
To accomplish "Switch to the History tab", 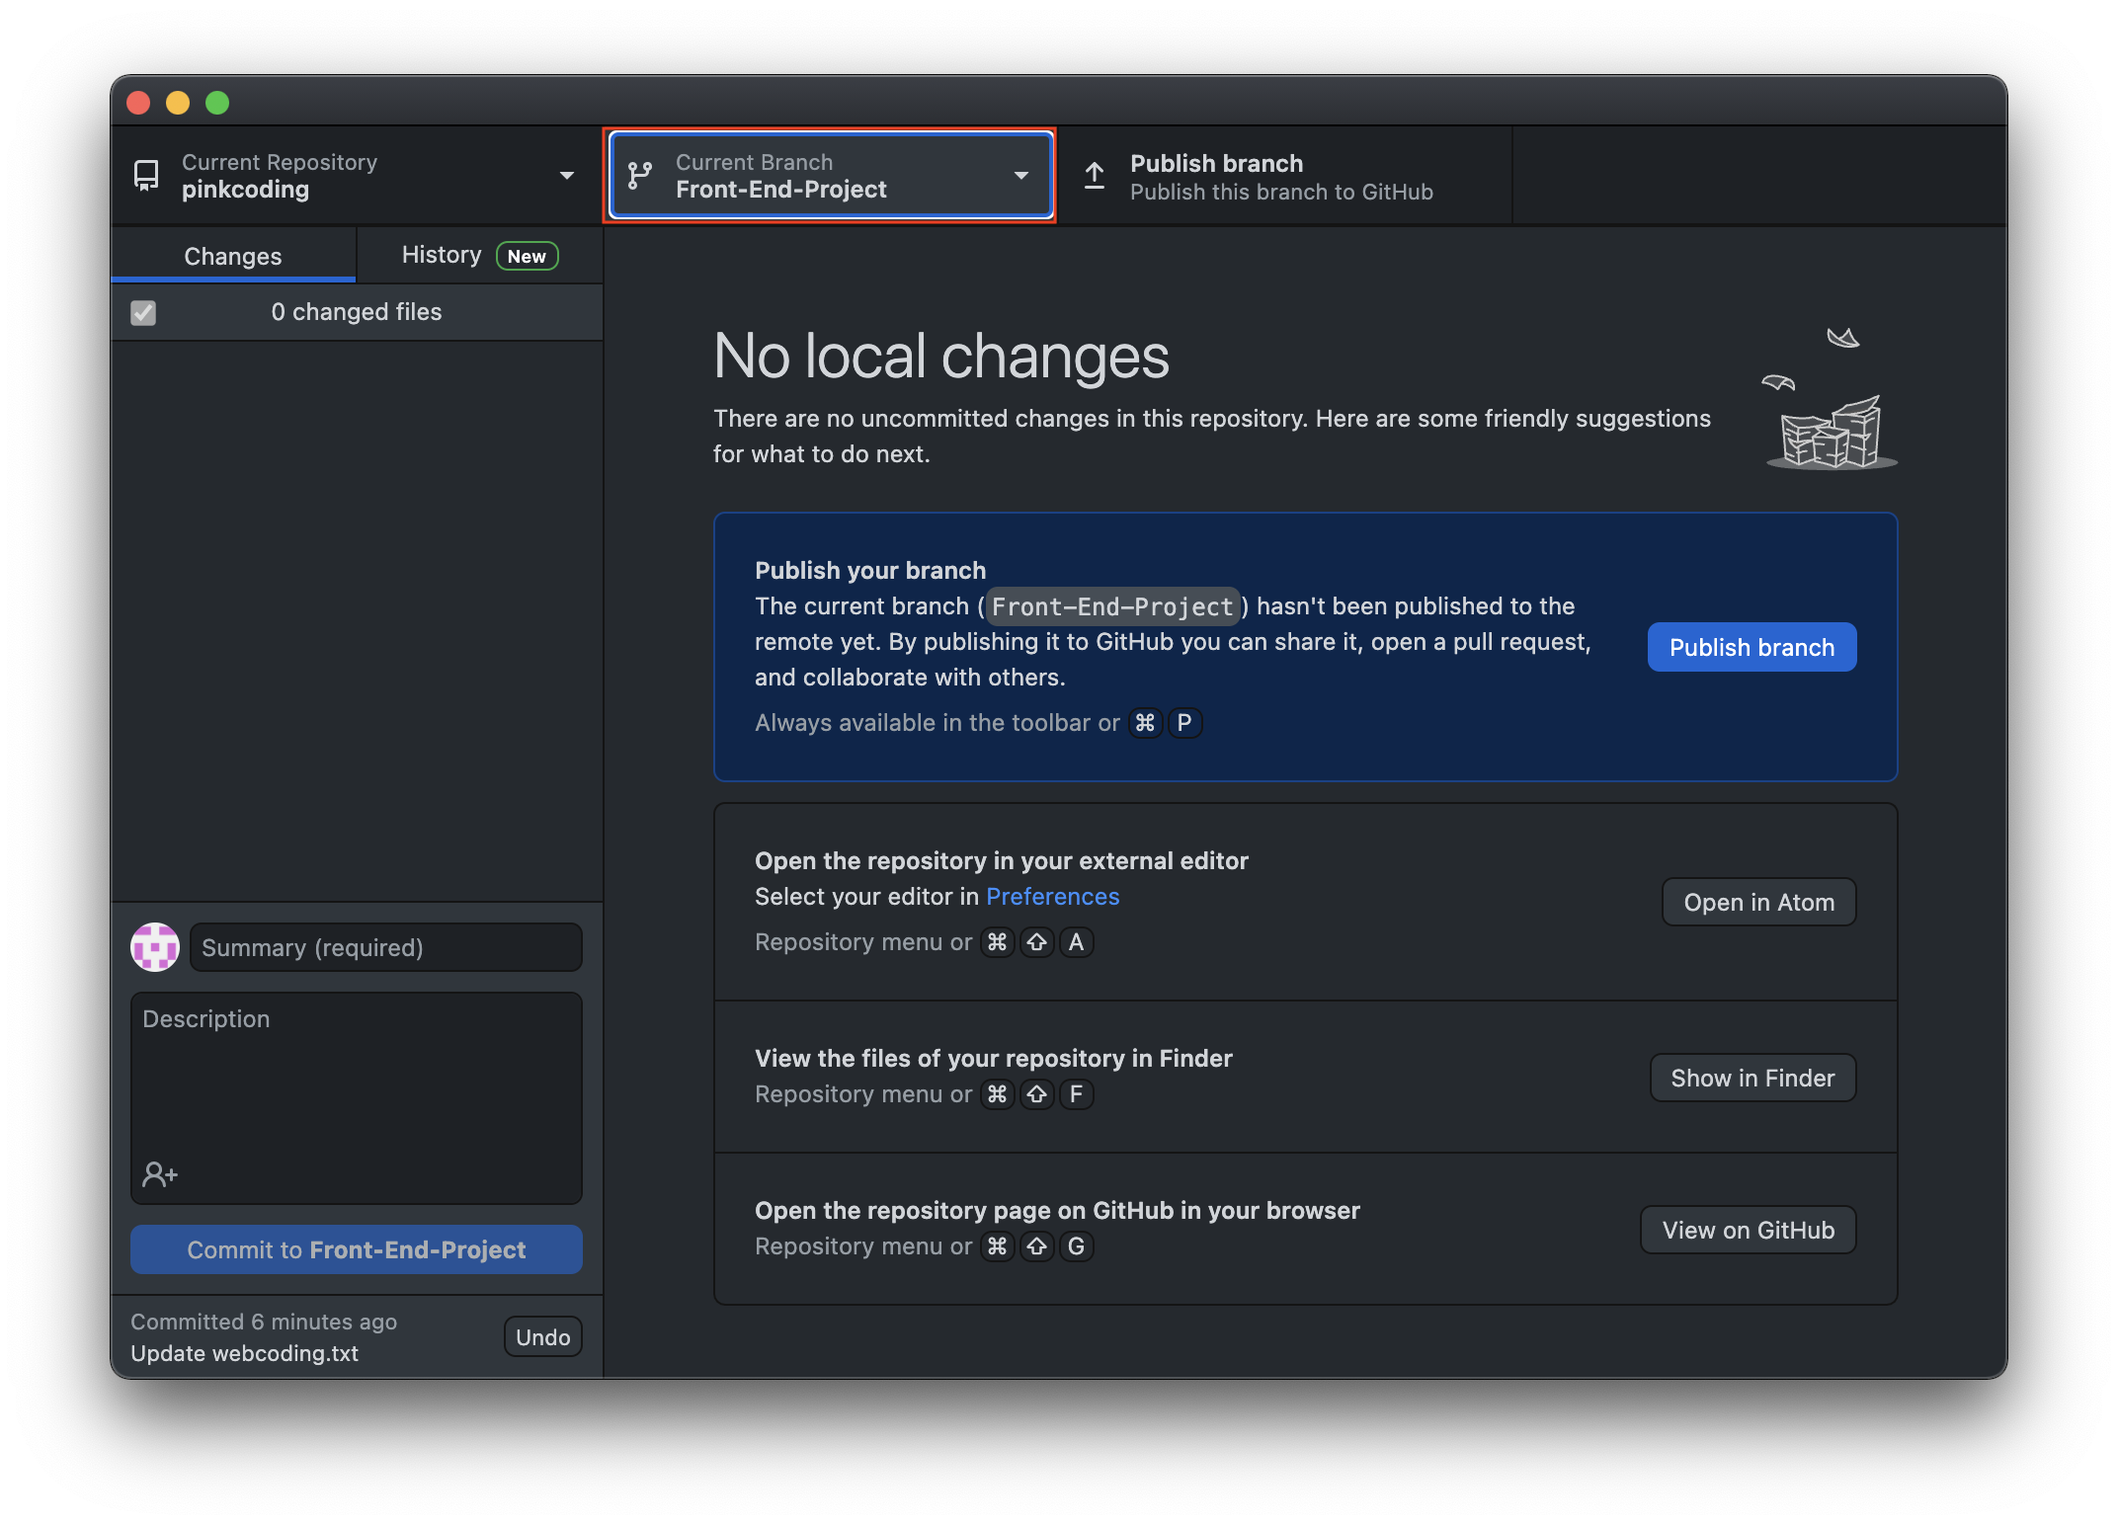I will coord(480,256).
